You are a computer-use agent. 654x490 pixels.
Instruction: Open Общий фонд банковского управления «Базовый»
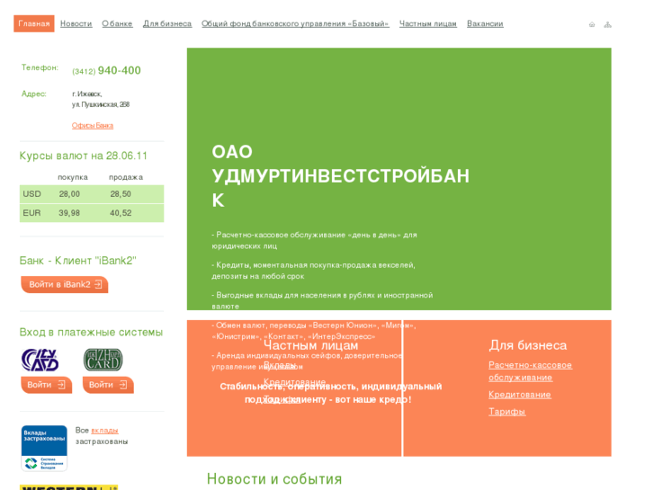point(295,23)
